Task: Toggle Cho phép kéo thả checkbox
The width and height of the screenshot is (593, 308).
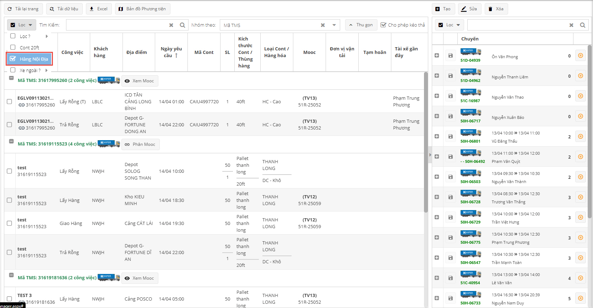Action: pyautogui.click(x=383, y=25)
